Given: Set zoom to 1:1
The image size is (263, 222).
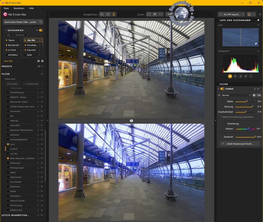Looking at the screenshot, I should (161, 14).
